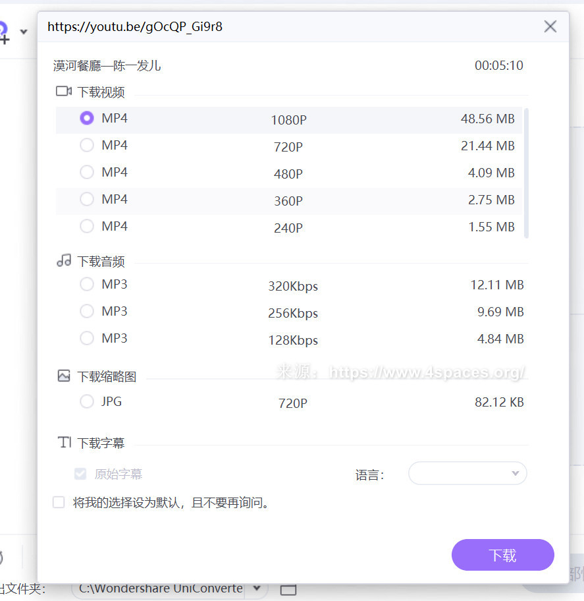This screenshot has height=601, width=584.
Task: Select JPG 720P thumbnail download
Action: tap(86, 401)
